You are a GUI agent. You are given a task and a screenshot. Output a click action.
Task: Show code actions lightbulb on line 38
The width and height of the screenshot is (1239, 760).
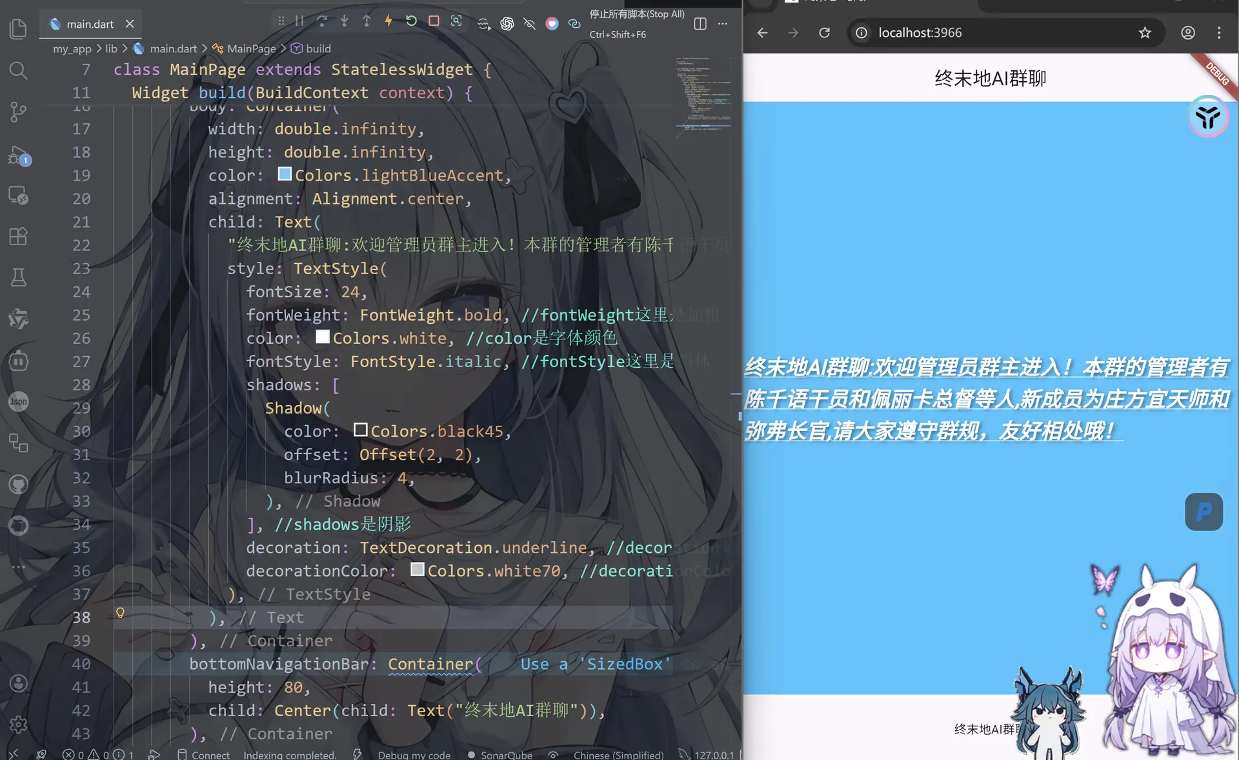click(120, 613)
